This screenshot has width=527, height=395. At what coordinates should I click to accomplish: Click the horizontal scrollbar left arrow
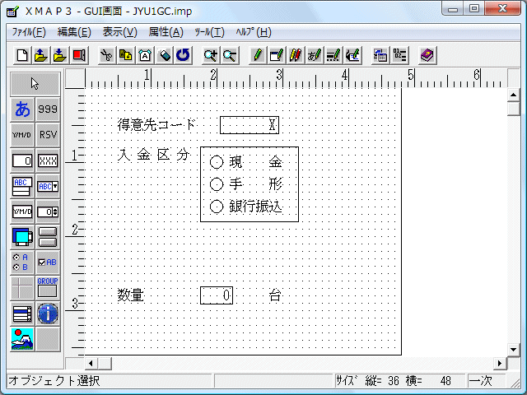tap(91, 363)
